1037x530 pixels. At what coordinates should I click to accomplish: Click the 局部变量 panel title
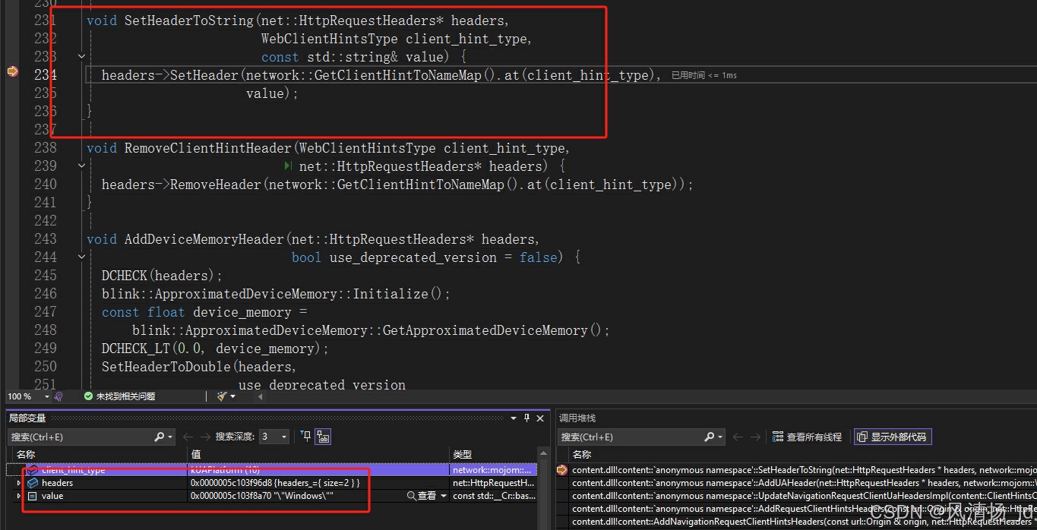pyautogui.click(x=27, y=418)
